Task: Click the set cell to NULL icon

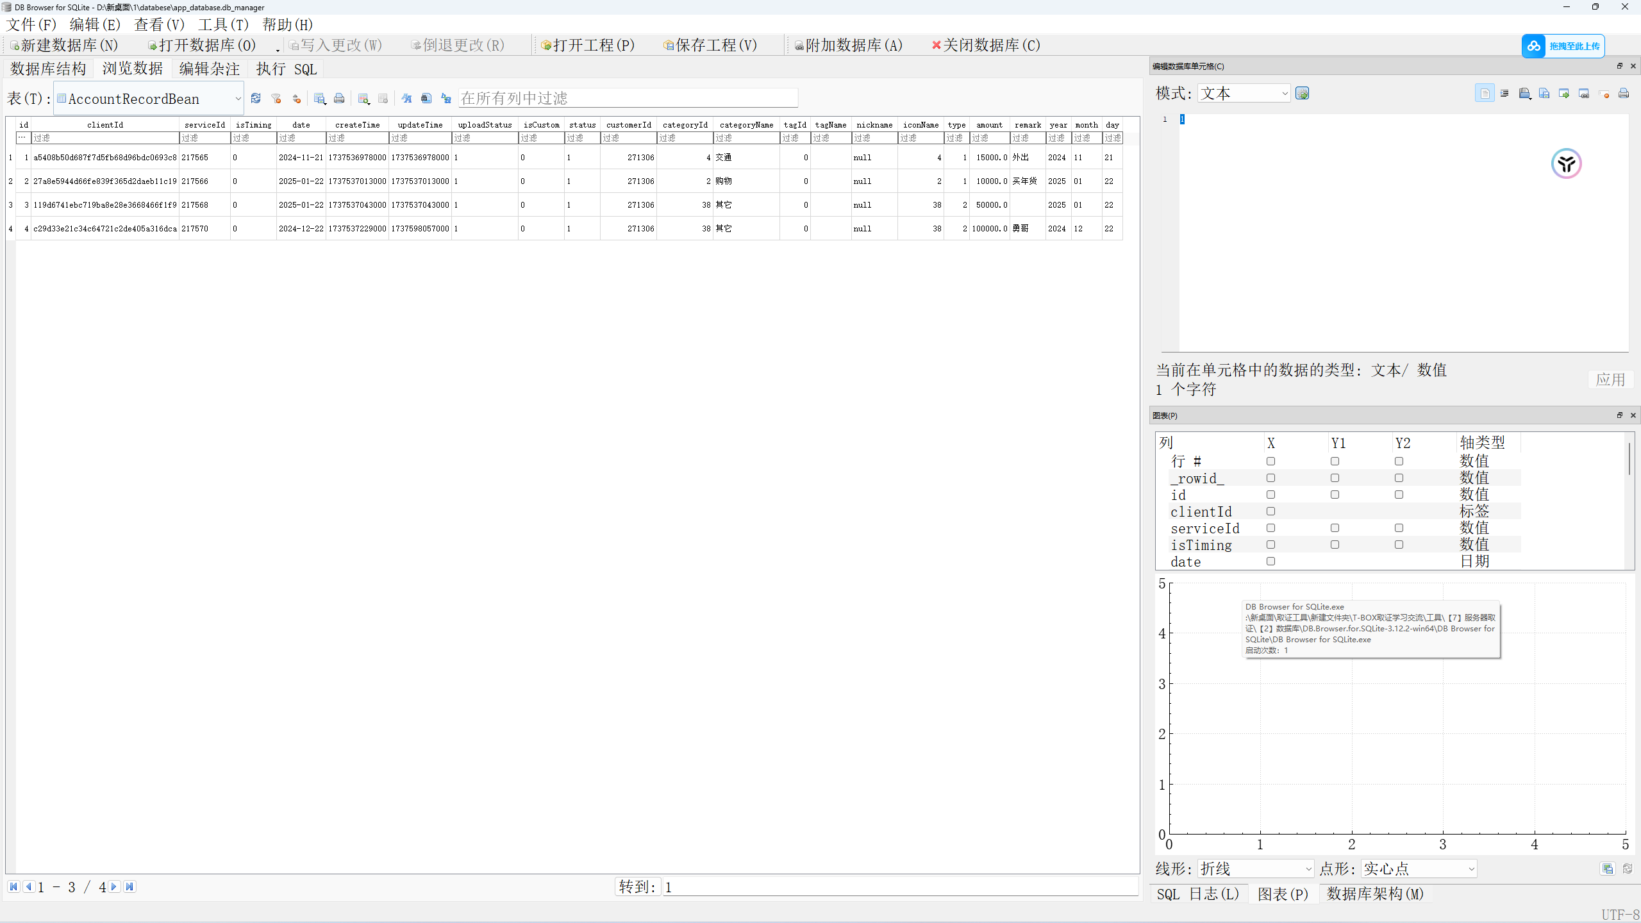Action: (x=1604, y=94)
